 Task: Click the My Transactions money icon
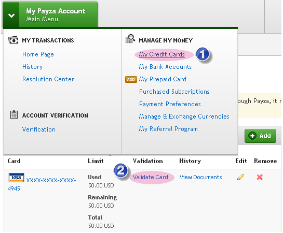tap(13, 40)
